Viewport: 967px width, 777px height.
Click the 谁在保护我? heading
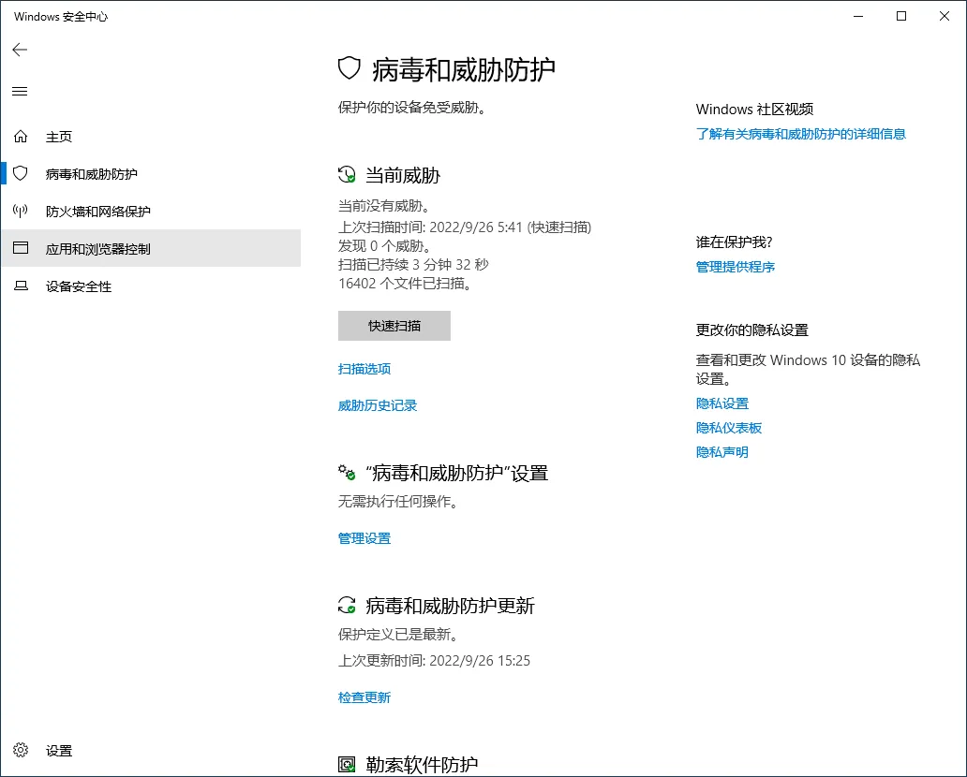pyautogui.click(x=734, y=242)
